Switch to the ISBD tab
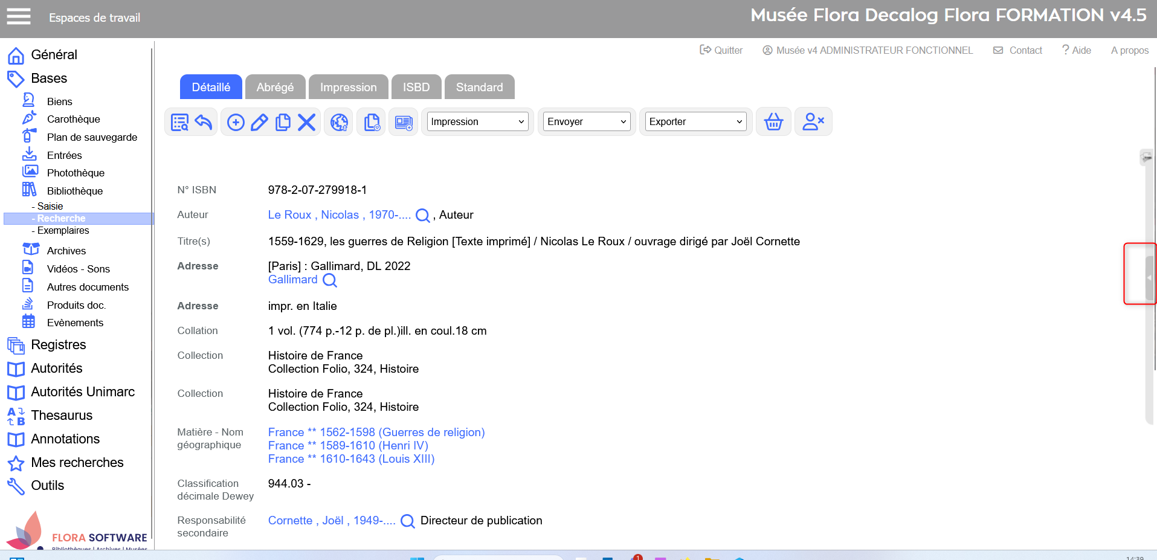 point(416,87)
